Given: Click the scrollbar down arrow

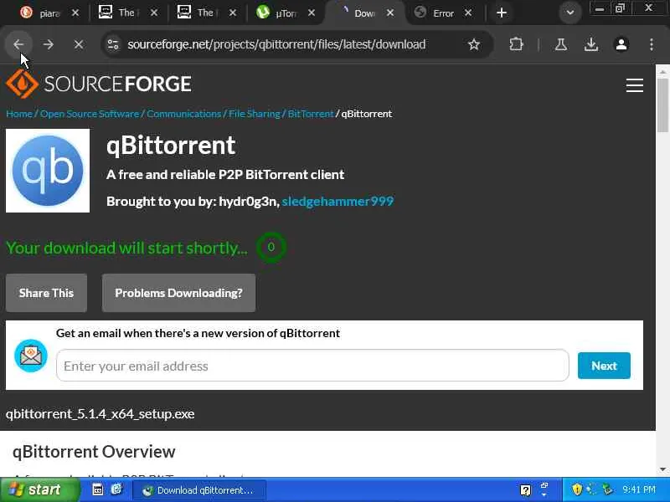Looking at the screenshot, I should [x=662, y=469].
